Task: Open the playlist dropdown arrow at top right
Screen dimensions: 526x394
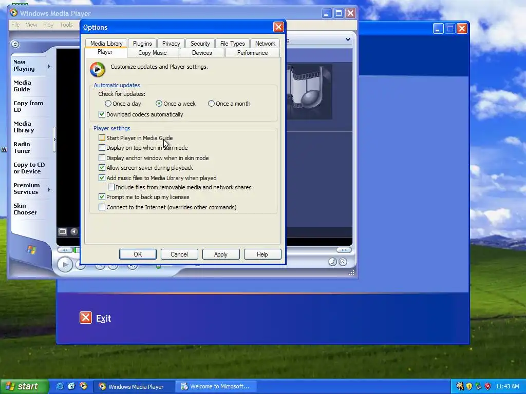Action: tap(348, 40)
